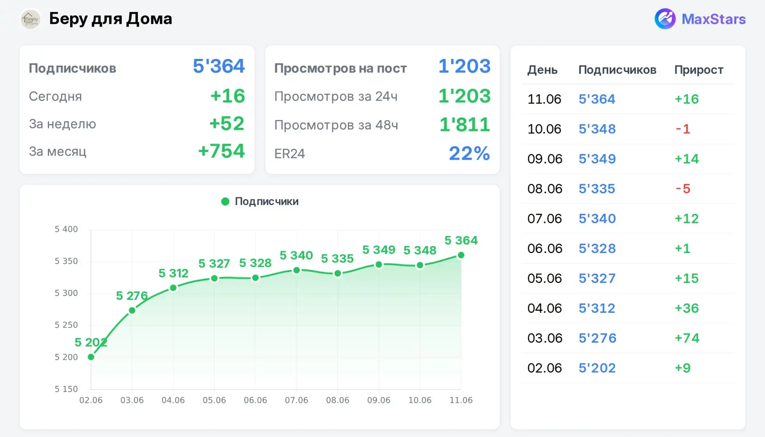This screenshot has width=765, height=437.
Task: Click the MaxStars logo icon
Action: (x=665, y=19)
